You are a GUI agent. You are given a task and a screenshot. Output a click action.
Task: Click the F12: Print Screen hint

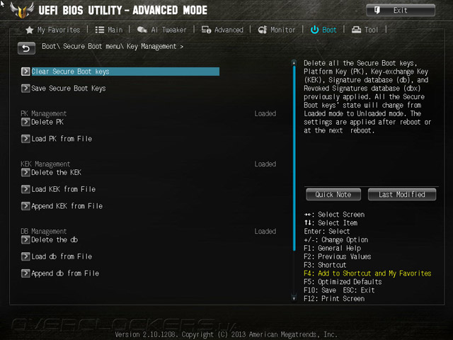click(334, 299)
